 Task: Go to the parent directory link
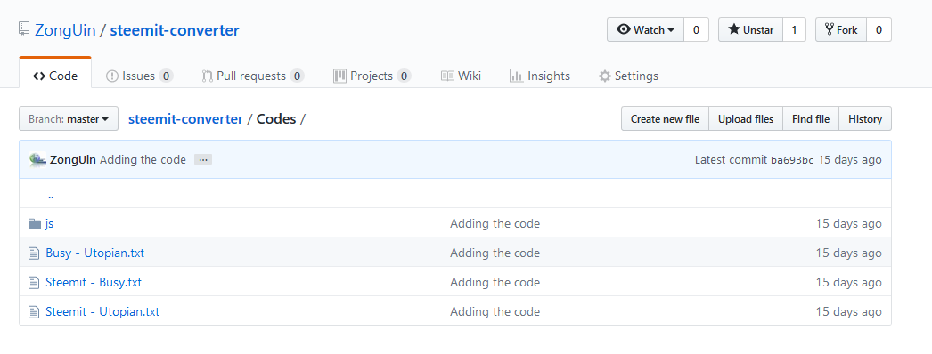pos(51,194)
